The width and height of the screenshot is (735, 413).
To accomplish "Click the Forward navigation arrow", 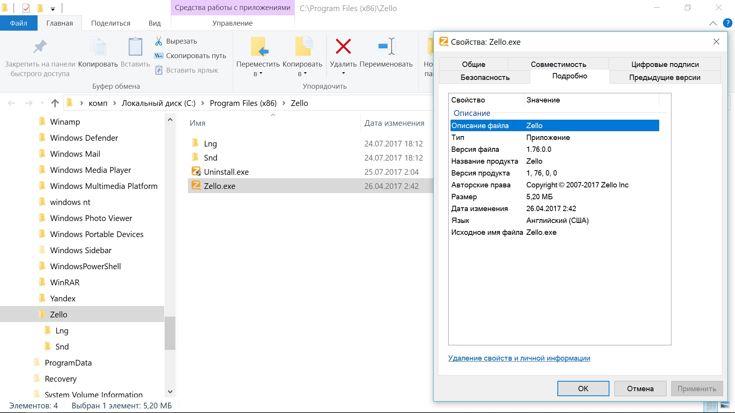I will click(x=29, y=103).
